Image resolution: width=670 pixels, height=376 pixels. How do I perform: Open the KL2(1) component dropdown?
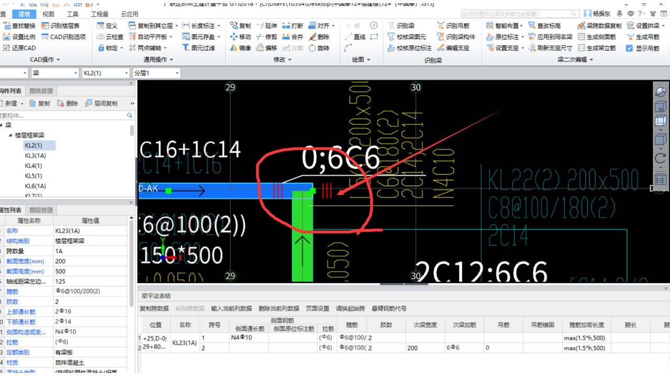tap(105, 73)
